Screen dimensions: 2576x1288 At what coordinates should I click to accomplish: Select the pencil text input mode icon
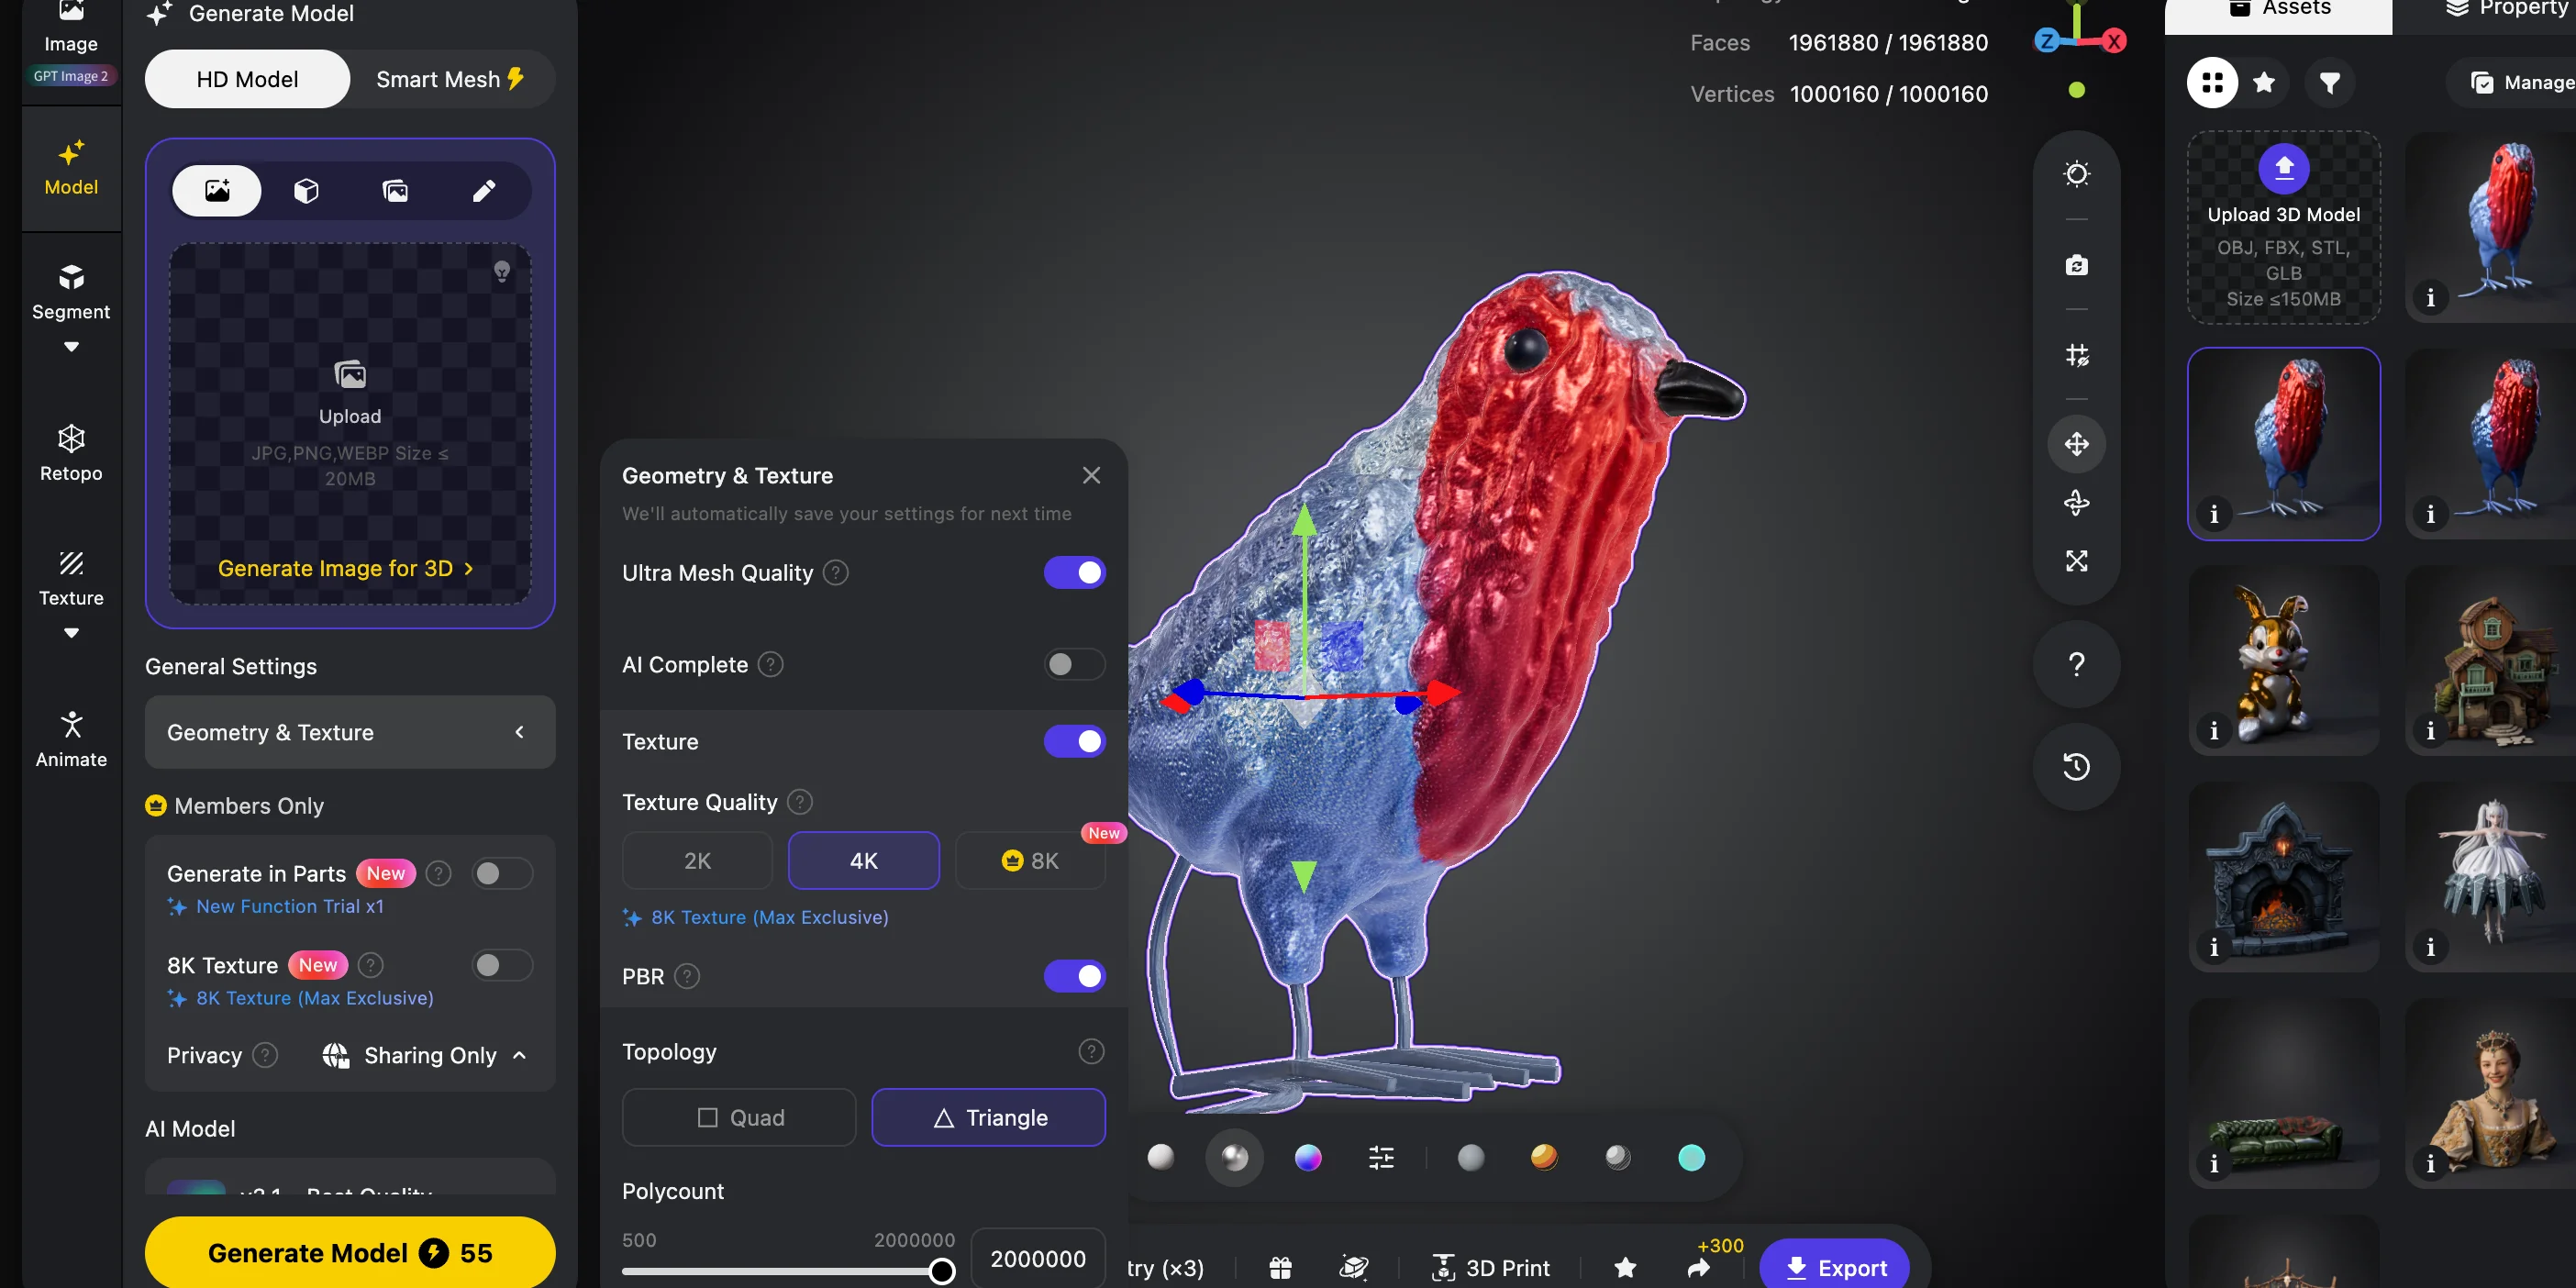point(484,190)
